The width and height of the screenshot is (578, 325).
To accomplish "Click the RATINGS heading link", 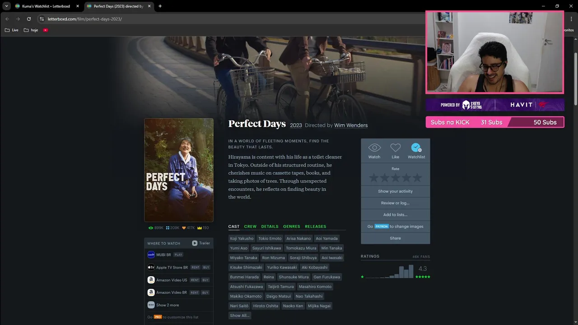I will pyautogui.click(x=370, y=256).
